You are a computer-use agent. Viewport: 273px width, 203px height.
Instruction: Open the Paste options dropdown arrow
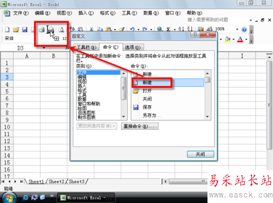click(x=115, y=29)
